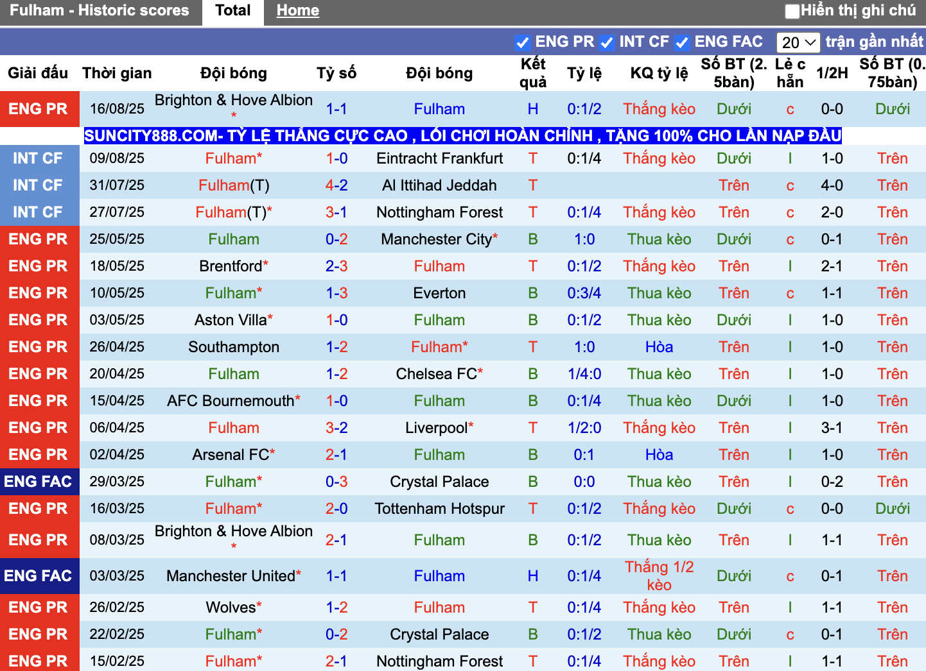
Task: Toggle the INT CF checkbox
Action: [x=606, y=42]
